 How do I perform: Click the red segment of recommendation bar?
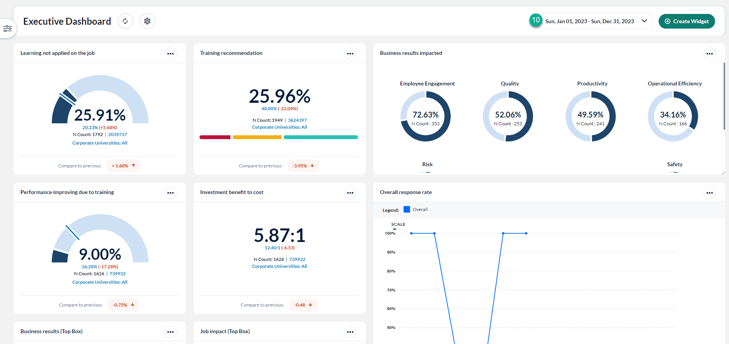215,137
